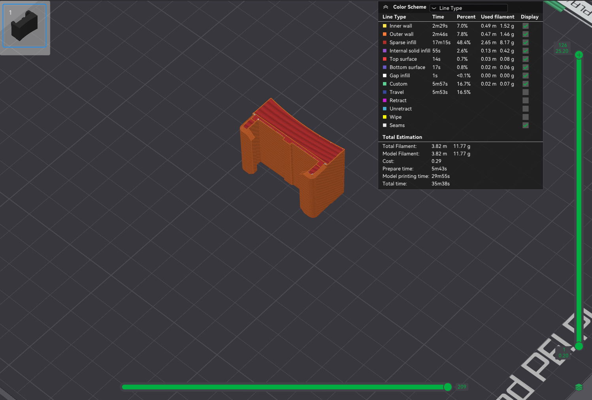Viewport: 592px width, 400px height.
Task: Open the Line Type color scheme dropdown
Action: (x=468, y=8)
